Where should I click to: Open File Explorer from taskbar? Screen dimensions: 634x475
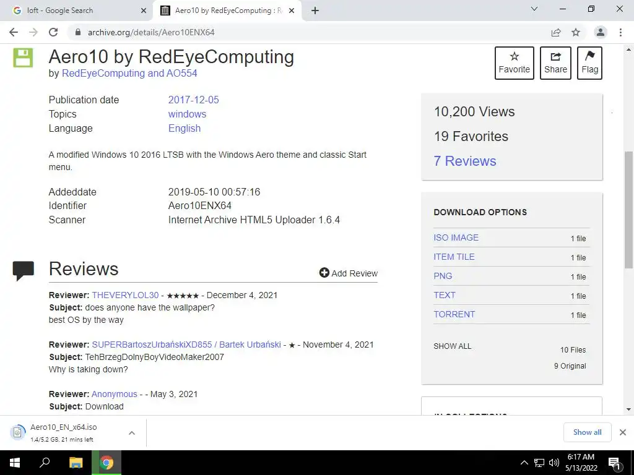[76, 463]
